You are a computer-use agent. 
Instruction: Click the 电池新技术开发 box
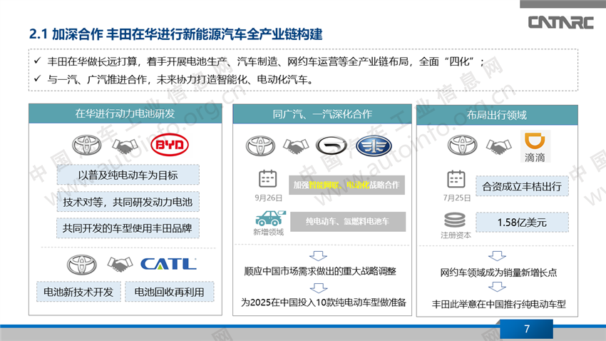[x=79, y=292]
